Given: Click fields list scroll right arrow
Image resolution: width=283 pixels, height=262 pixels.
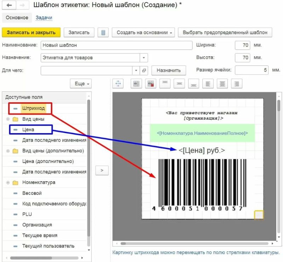Looking at the screenshot, I should click(x=82, y=258).
